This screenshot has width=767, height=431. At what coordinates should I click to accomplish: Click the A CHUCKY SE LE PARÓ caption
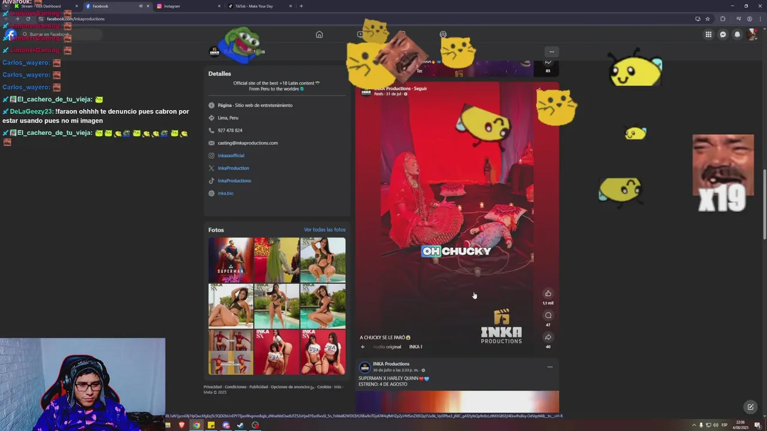point(385,338)
